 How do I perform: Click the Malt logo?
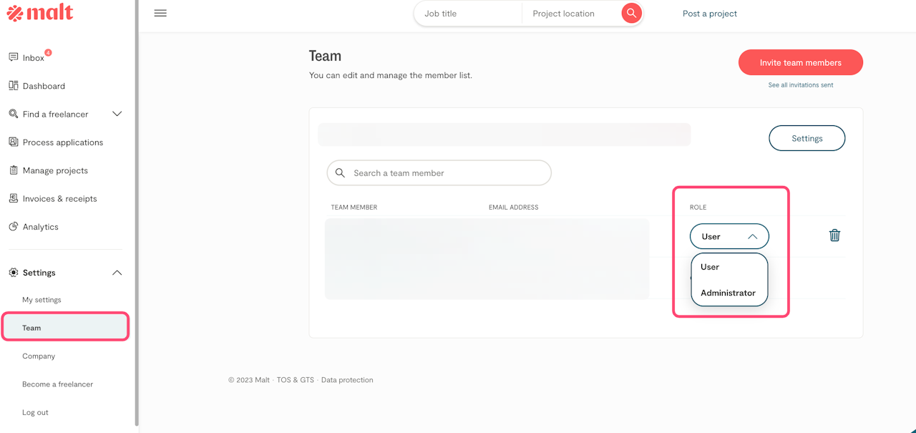tap(40, 13)
